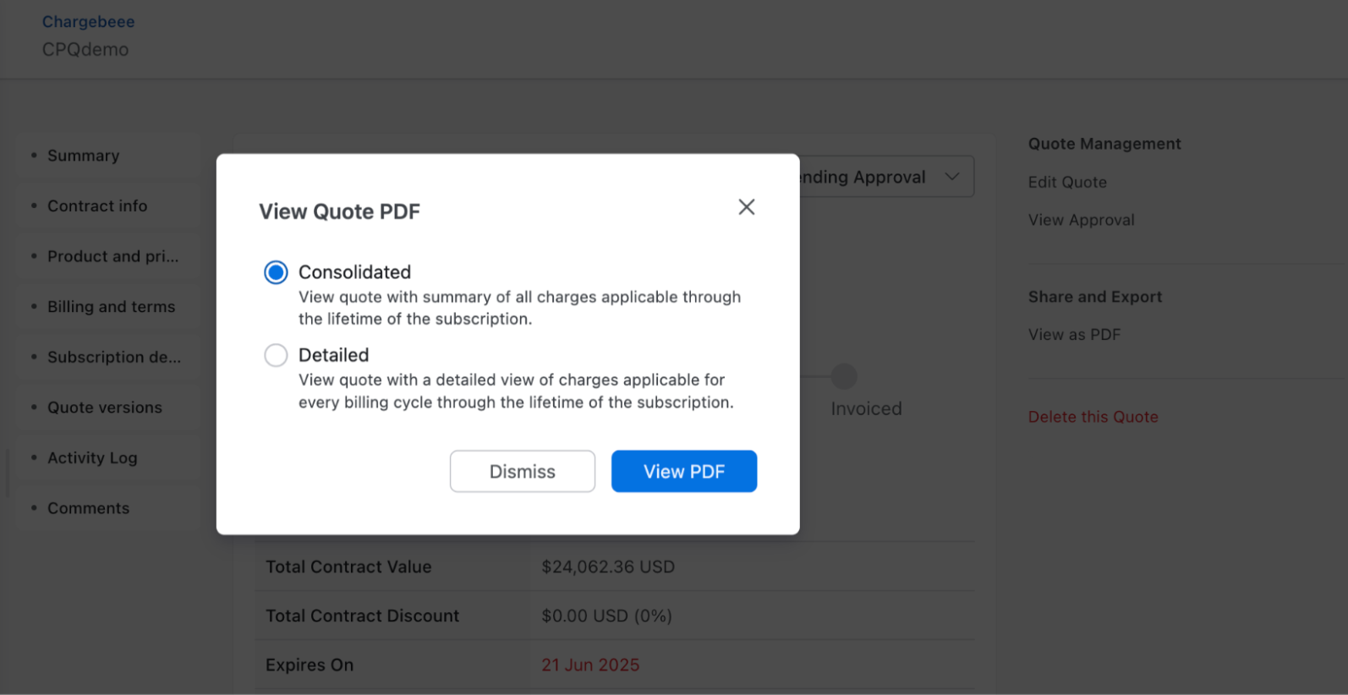1348x695 pixels.
Task: Open the View Approval link
Action: (x=1081, y=220)
